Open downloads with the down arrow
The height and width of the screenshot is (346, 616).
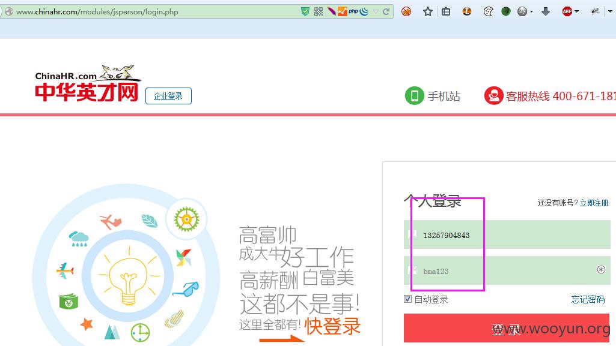(x=546, y=12)
